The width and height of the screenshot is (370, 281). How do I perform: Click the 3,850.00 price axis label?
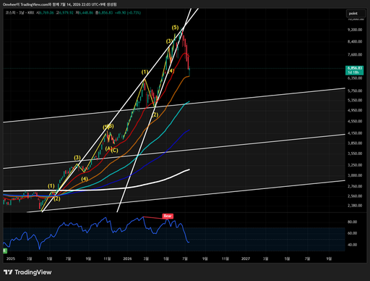[x=355, y=143]
